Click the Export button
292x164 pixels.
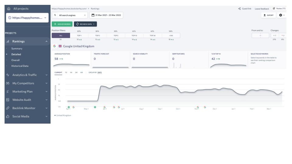pos(268,15)
